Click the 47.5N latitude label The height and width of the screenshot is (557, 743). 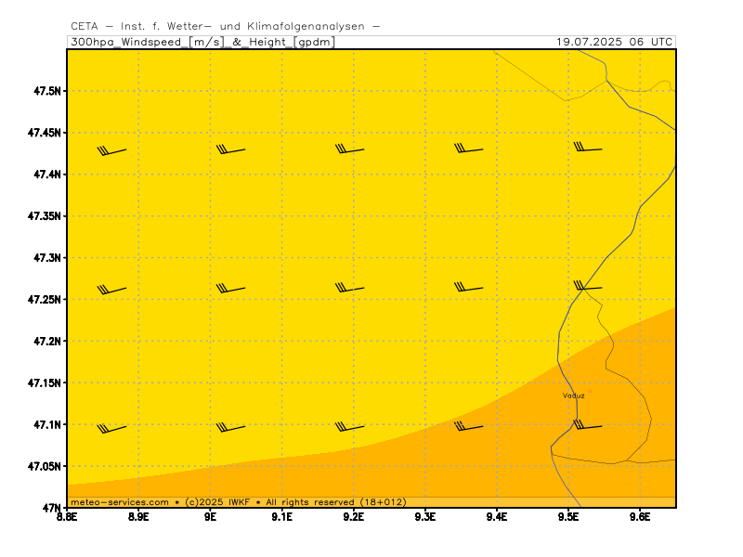(47, 91)
